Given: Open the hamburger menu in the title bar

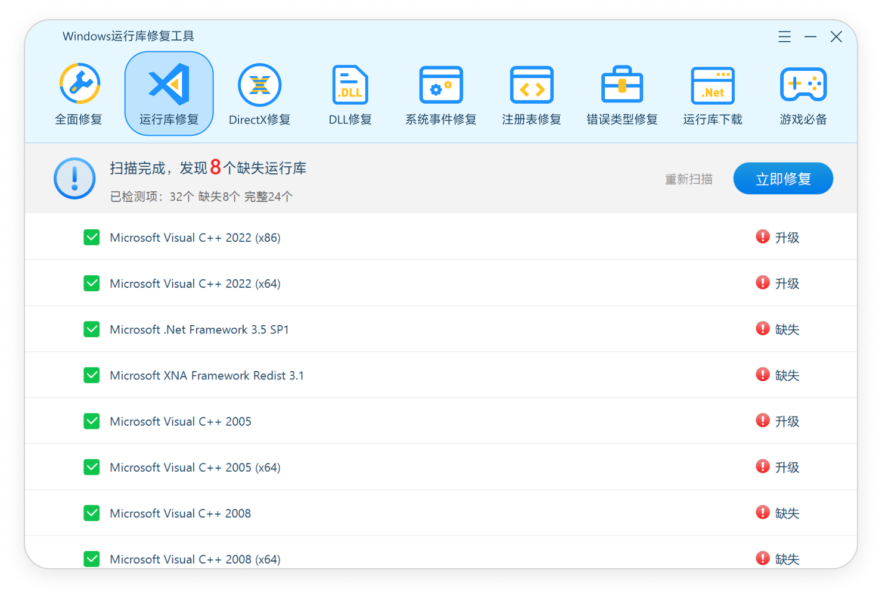Looking at the screenshot, I should click(784, 37).
